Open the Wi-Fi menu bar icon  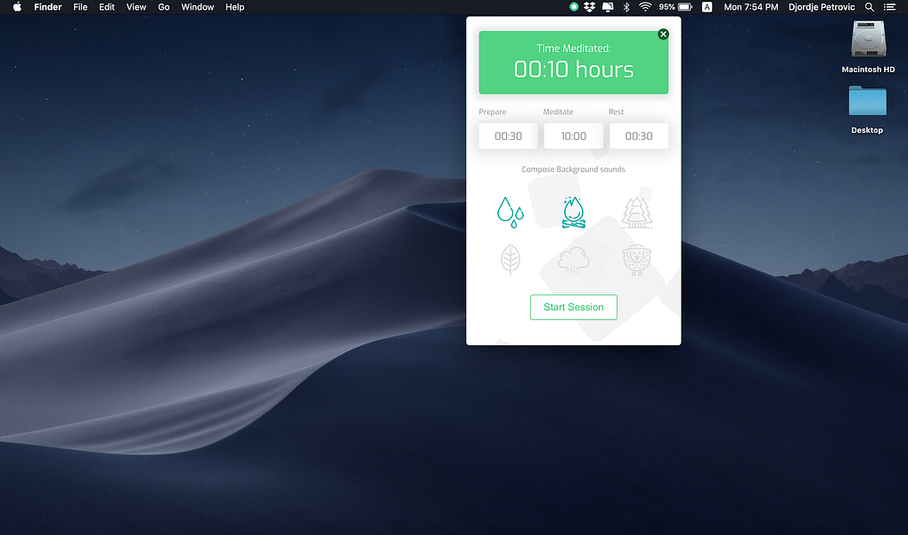[x=645, y=7]
